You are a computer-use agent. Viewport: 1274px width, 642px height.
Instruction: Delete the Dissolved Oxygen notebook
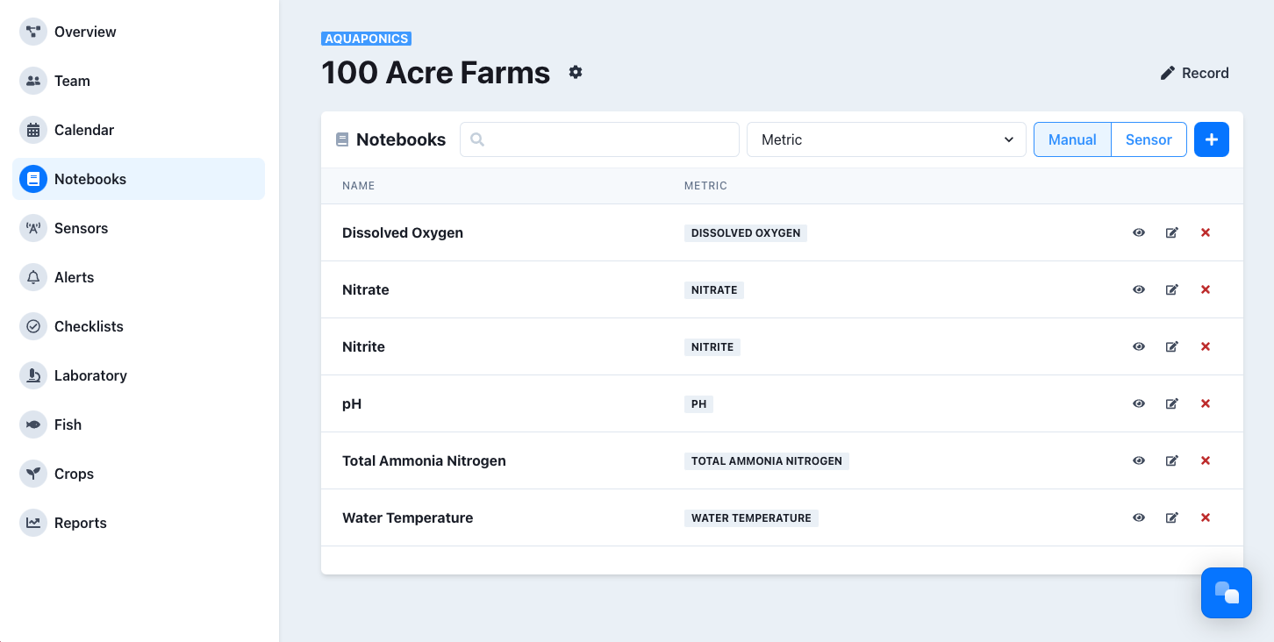click(1205, 232)
